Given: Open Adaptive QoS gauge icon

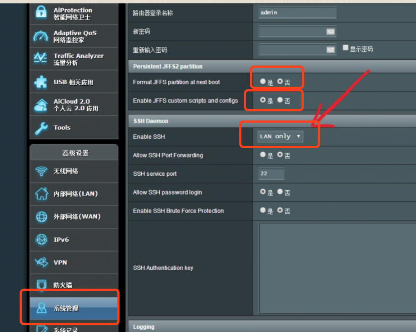Looking at the screenshot, I should click(41, 36).
